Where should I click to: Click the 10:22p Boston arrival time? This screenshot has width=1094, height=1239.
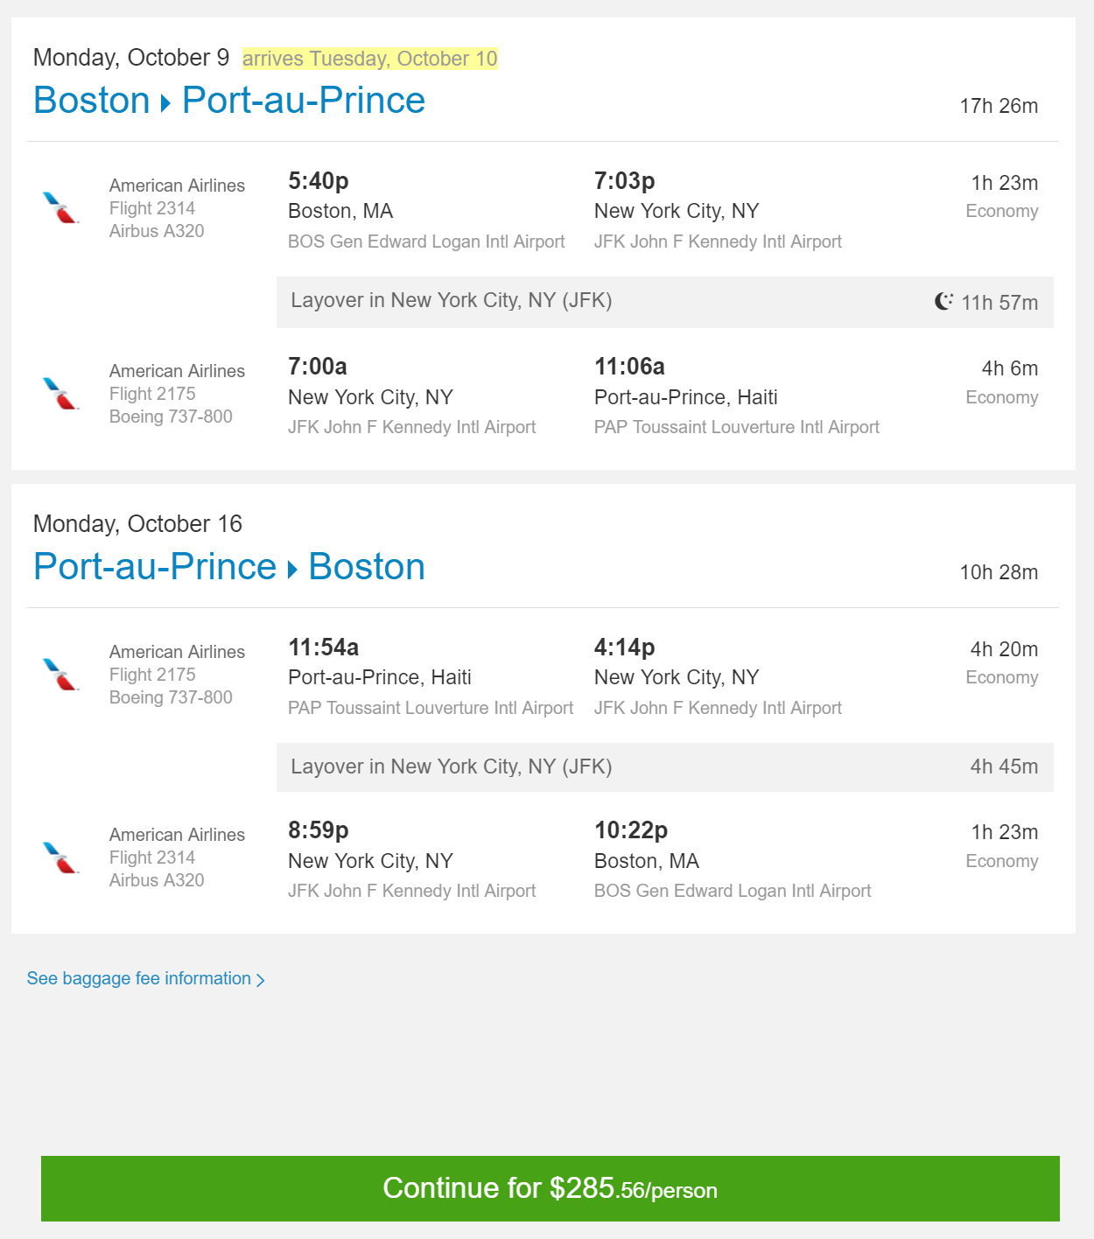(631, 830)
